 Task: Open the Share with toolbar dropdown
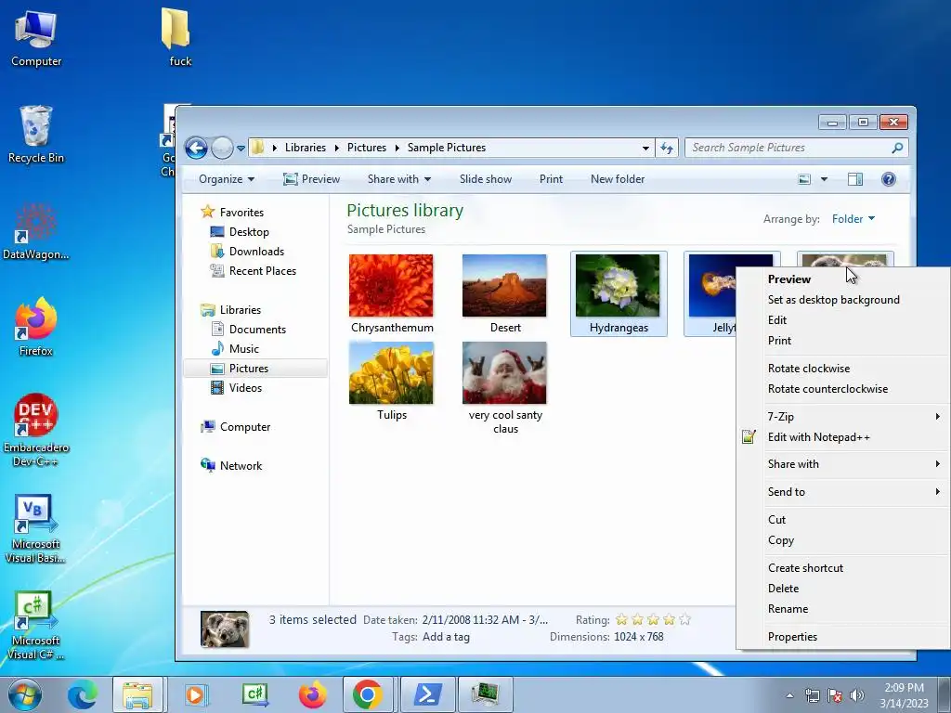pos(399,179)
